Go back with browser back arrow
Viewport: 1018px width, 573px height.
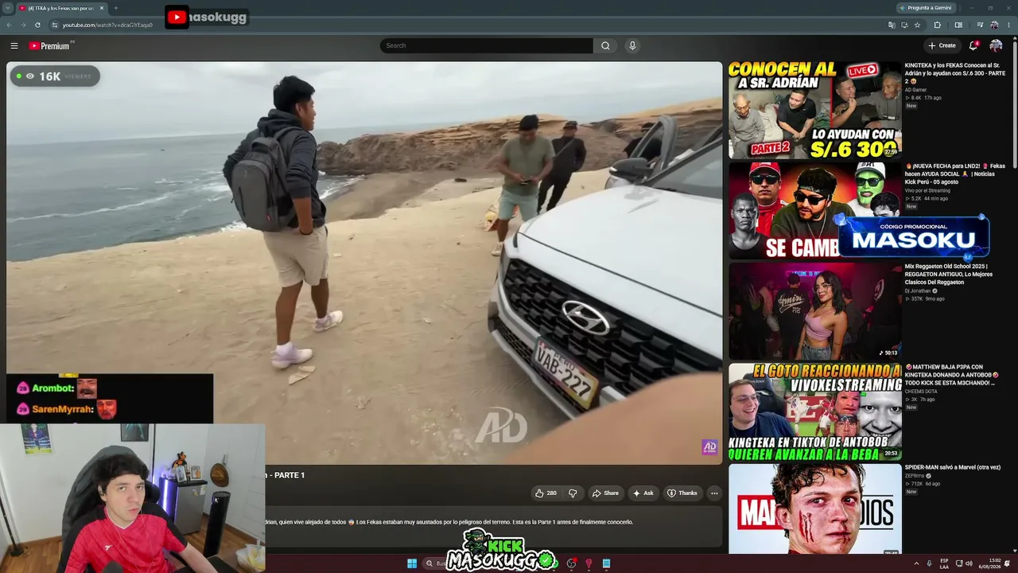[x=9, y=25]
